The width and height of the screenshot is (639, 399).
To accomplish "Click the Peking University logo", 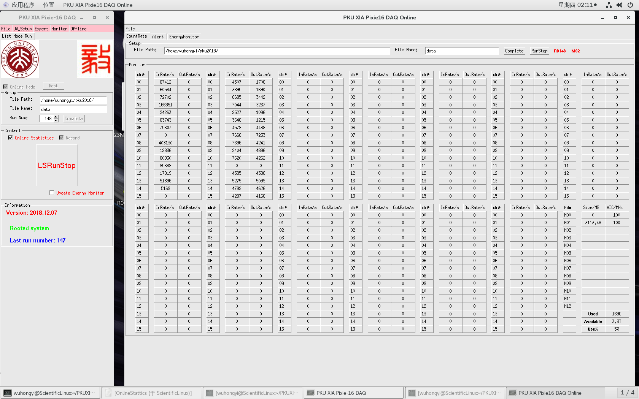I will [20, 59].
